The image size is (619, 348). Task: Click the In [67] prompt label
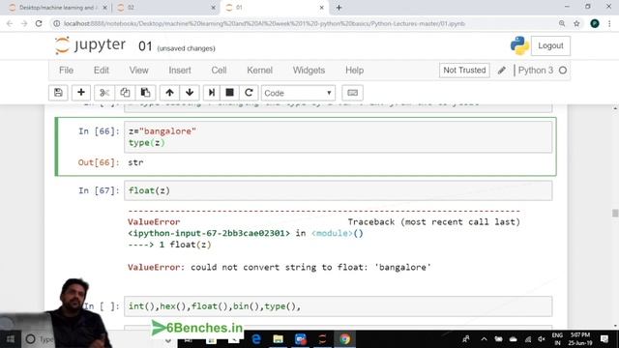point(99,190)
